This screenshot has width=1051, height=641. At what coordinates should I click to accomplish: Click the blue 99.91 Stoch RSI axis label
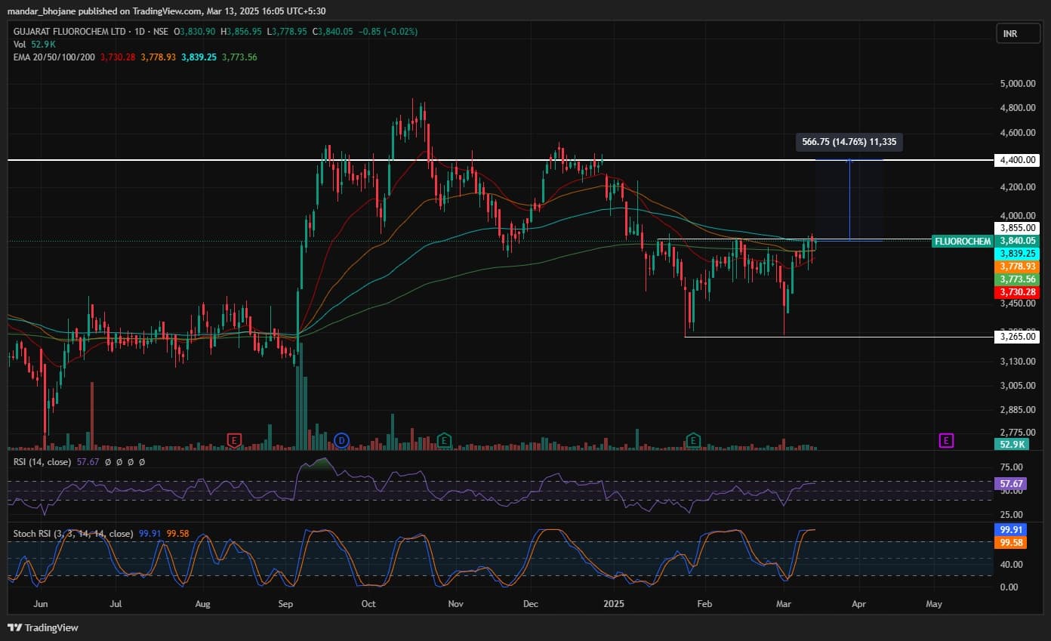tap(1011, 530)
